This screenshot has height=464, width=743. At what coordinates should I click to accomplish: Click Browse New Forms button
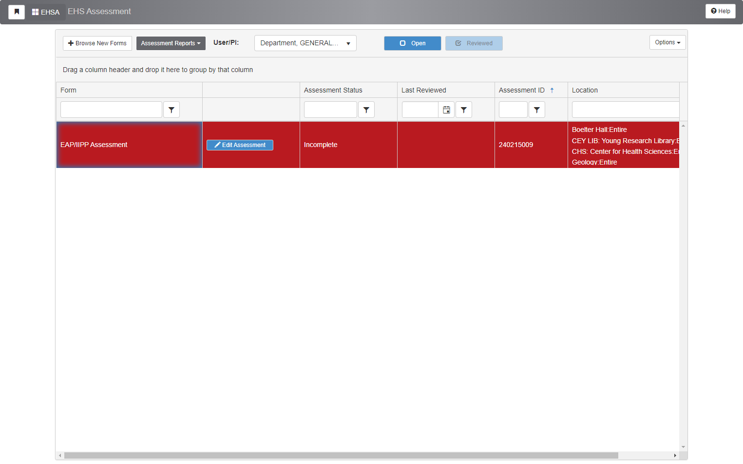tap(97, 43)
